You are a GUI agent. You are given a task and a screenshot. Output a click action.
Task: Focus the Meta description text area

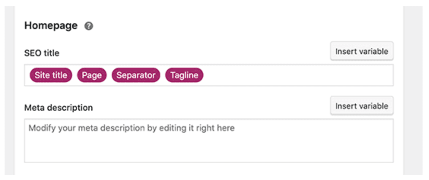[209, 141]
